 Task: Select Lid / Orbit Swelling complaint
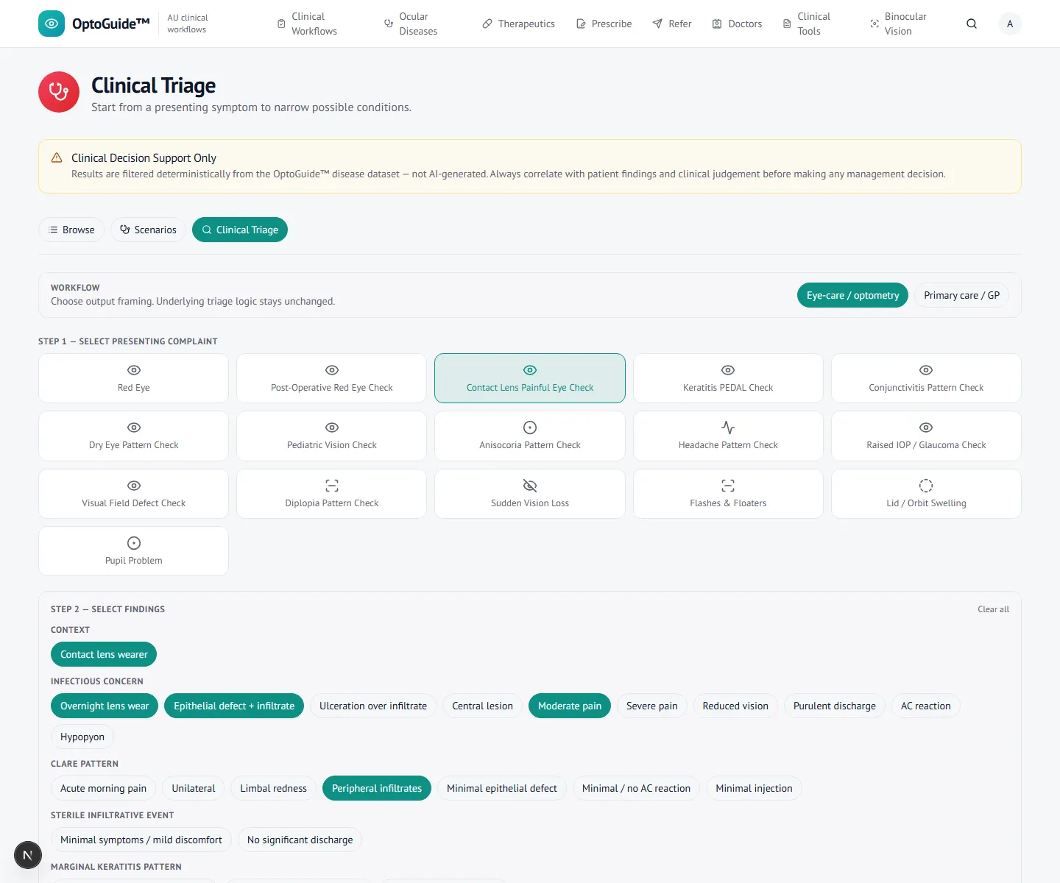[x=926, y=494]
